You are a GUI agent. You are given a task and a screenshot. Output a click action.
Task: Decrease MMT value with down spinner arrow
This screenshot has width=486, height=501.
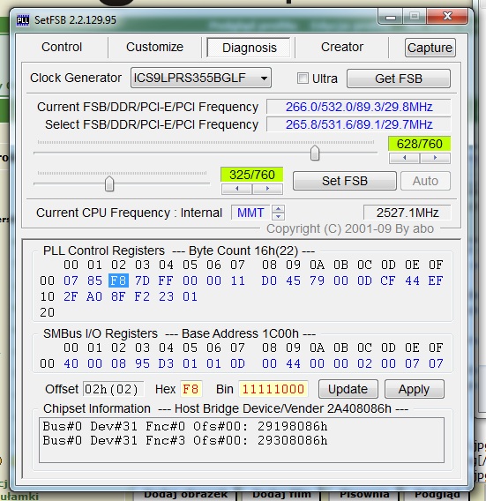pos(279,216)
